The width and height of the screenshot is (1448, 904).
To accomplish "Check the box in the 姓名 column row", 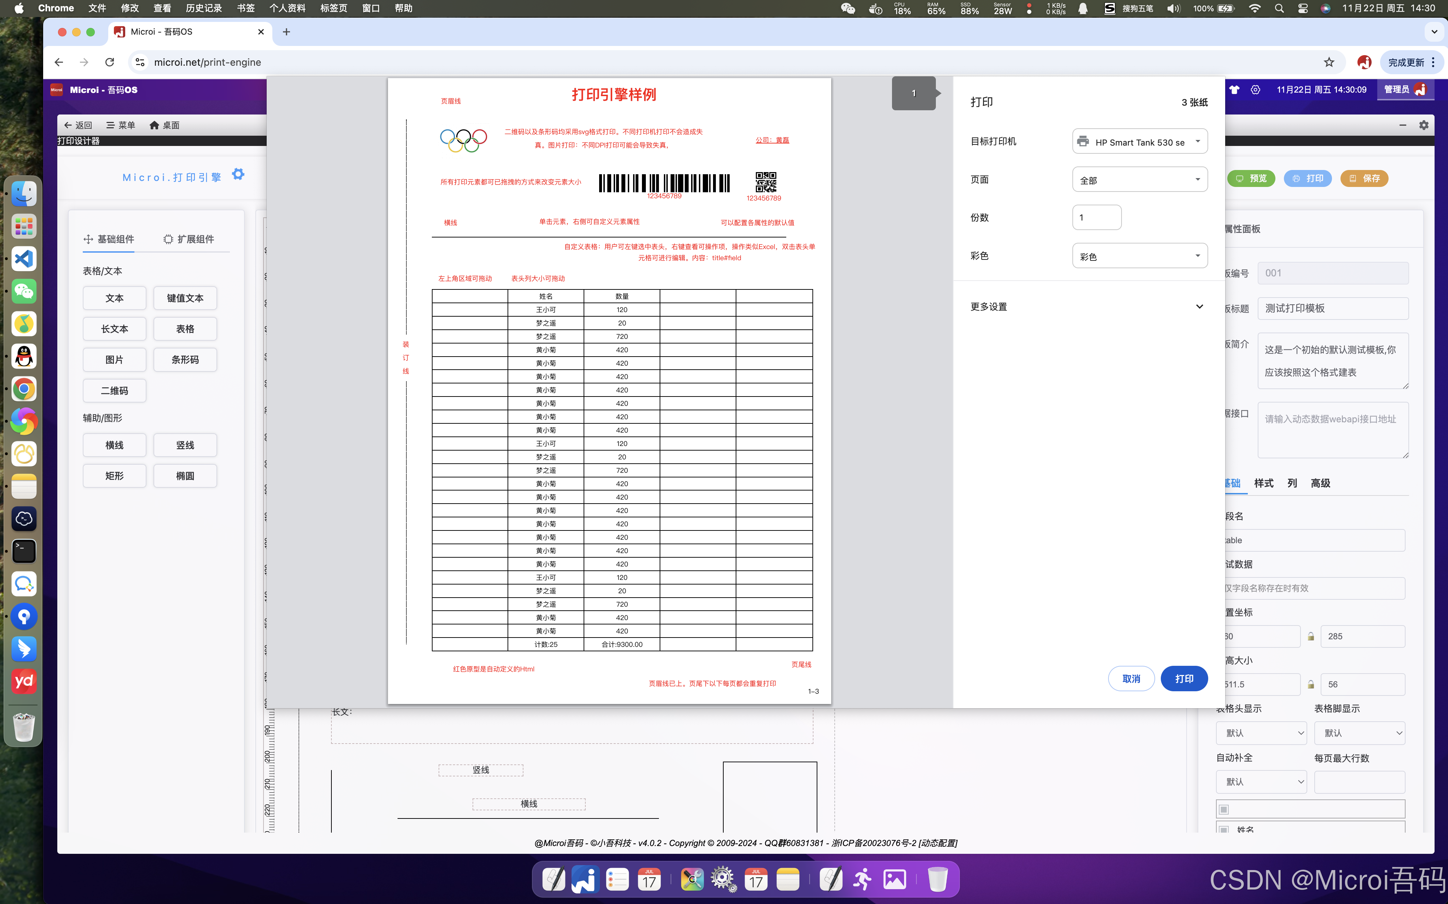I will tap(1224, 830).
